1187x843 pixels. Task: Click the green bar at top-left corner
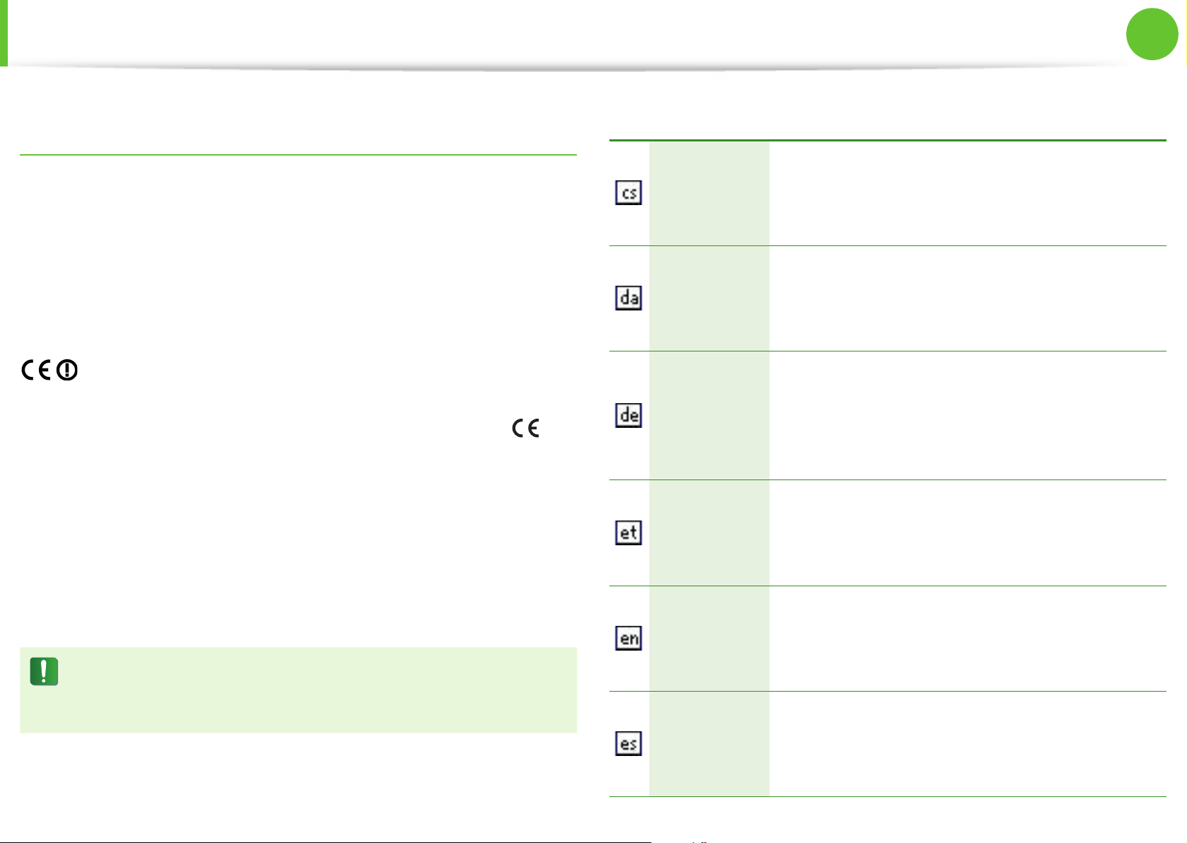[x=4, y=33]
